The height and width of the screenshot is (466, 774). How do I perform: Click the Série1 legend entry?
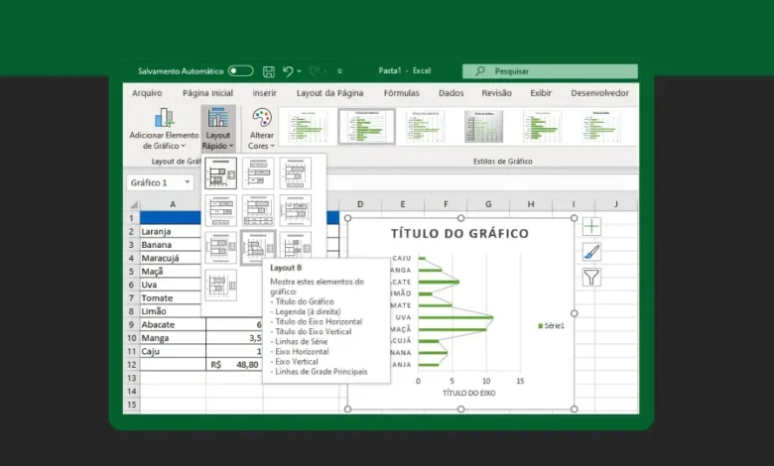pos(552,325)
